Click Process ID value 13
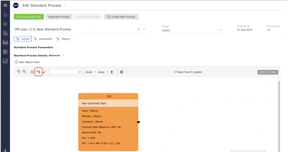 (268, 30)
